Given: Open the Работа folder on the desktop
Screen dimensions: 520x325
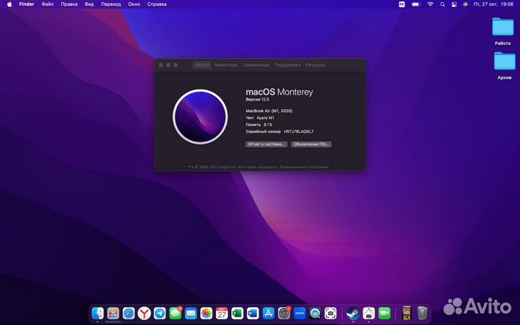Looking at the screenshot, I should (x=503, y=31).
